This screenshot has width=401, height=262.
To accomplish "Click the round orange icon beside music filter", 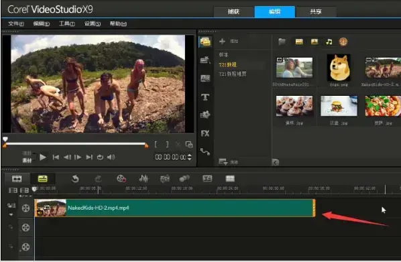I will point(343,42).
